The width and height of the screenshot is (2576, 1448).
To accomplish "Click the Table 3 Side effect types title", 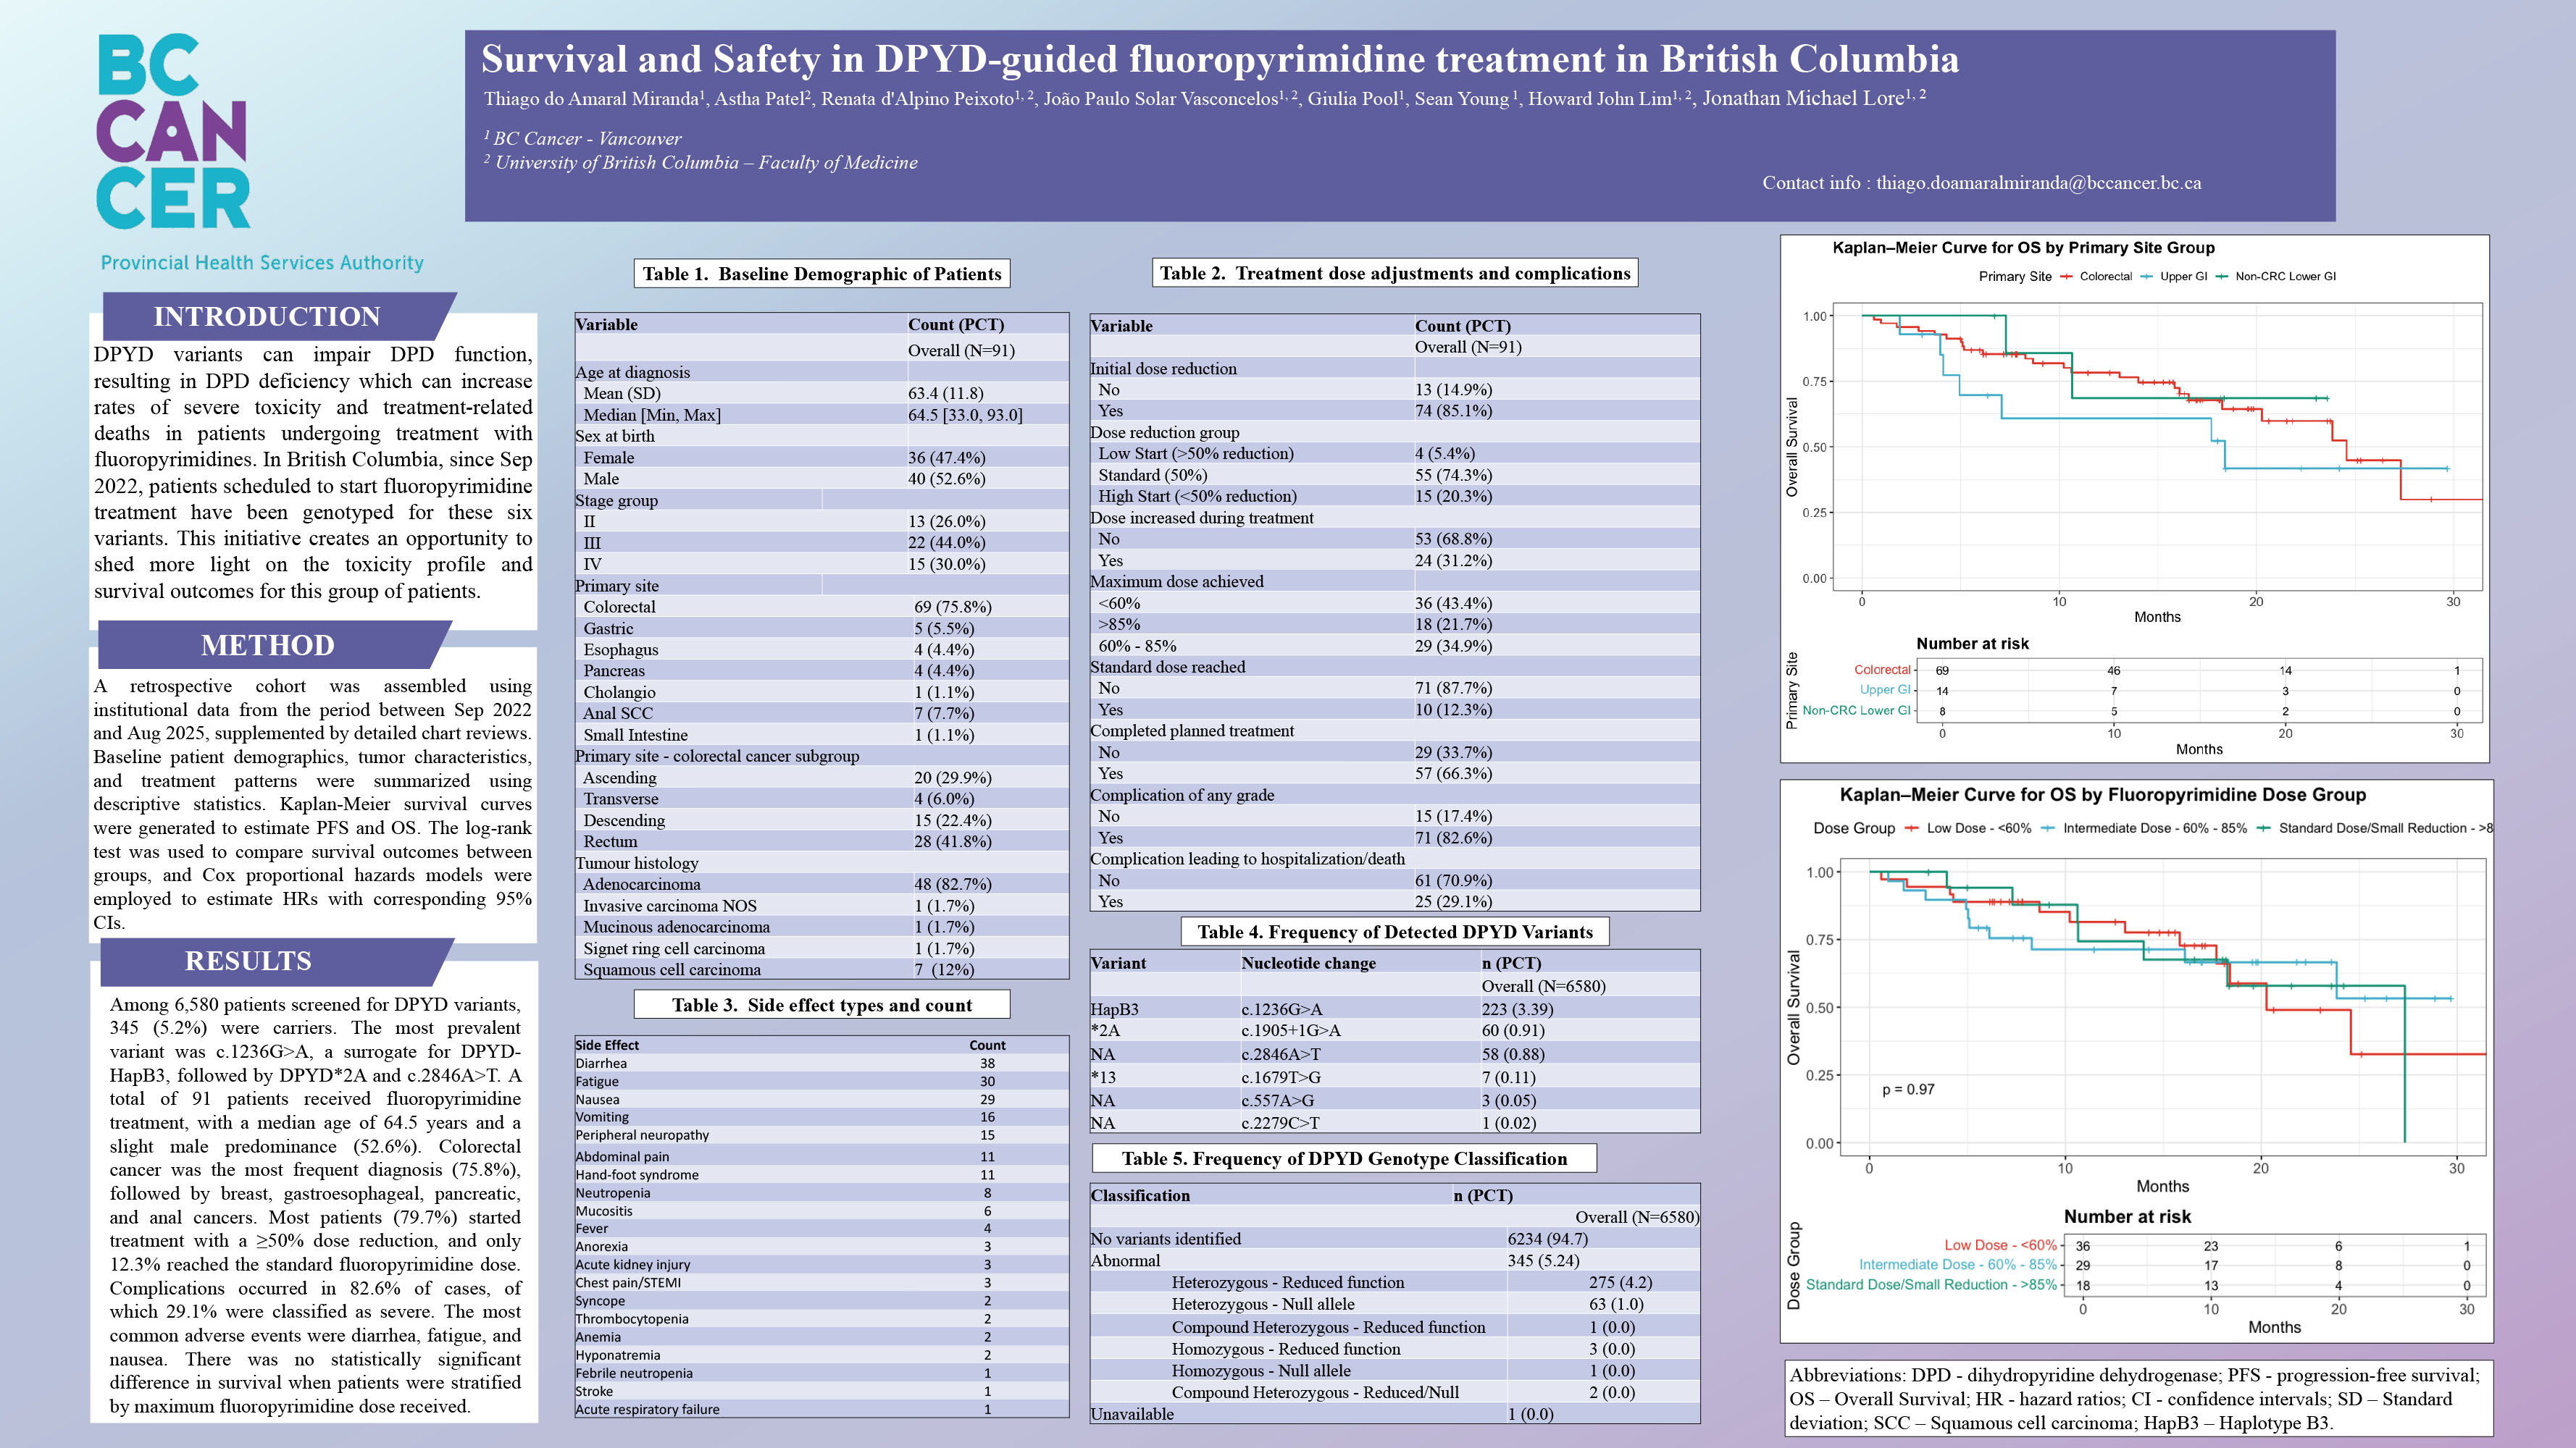I will tap(821, 1006).
